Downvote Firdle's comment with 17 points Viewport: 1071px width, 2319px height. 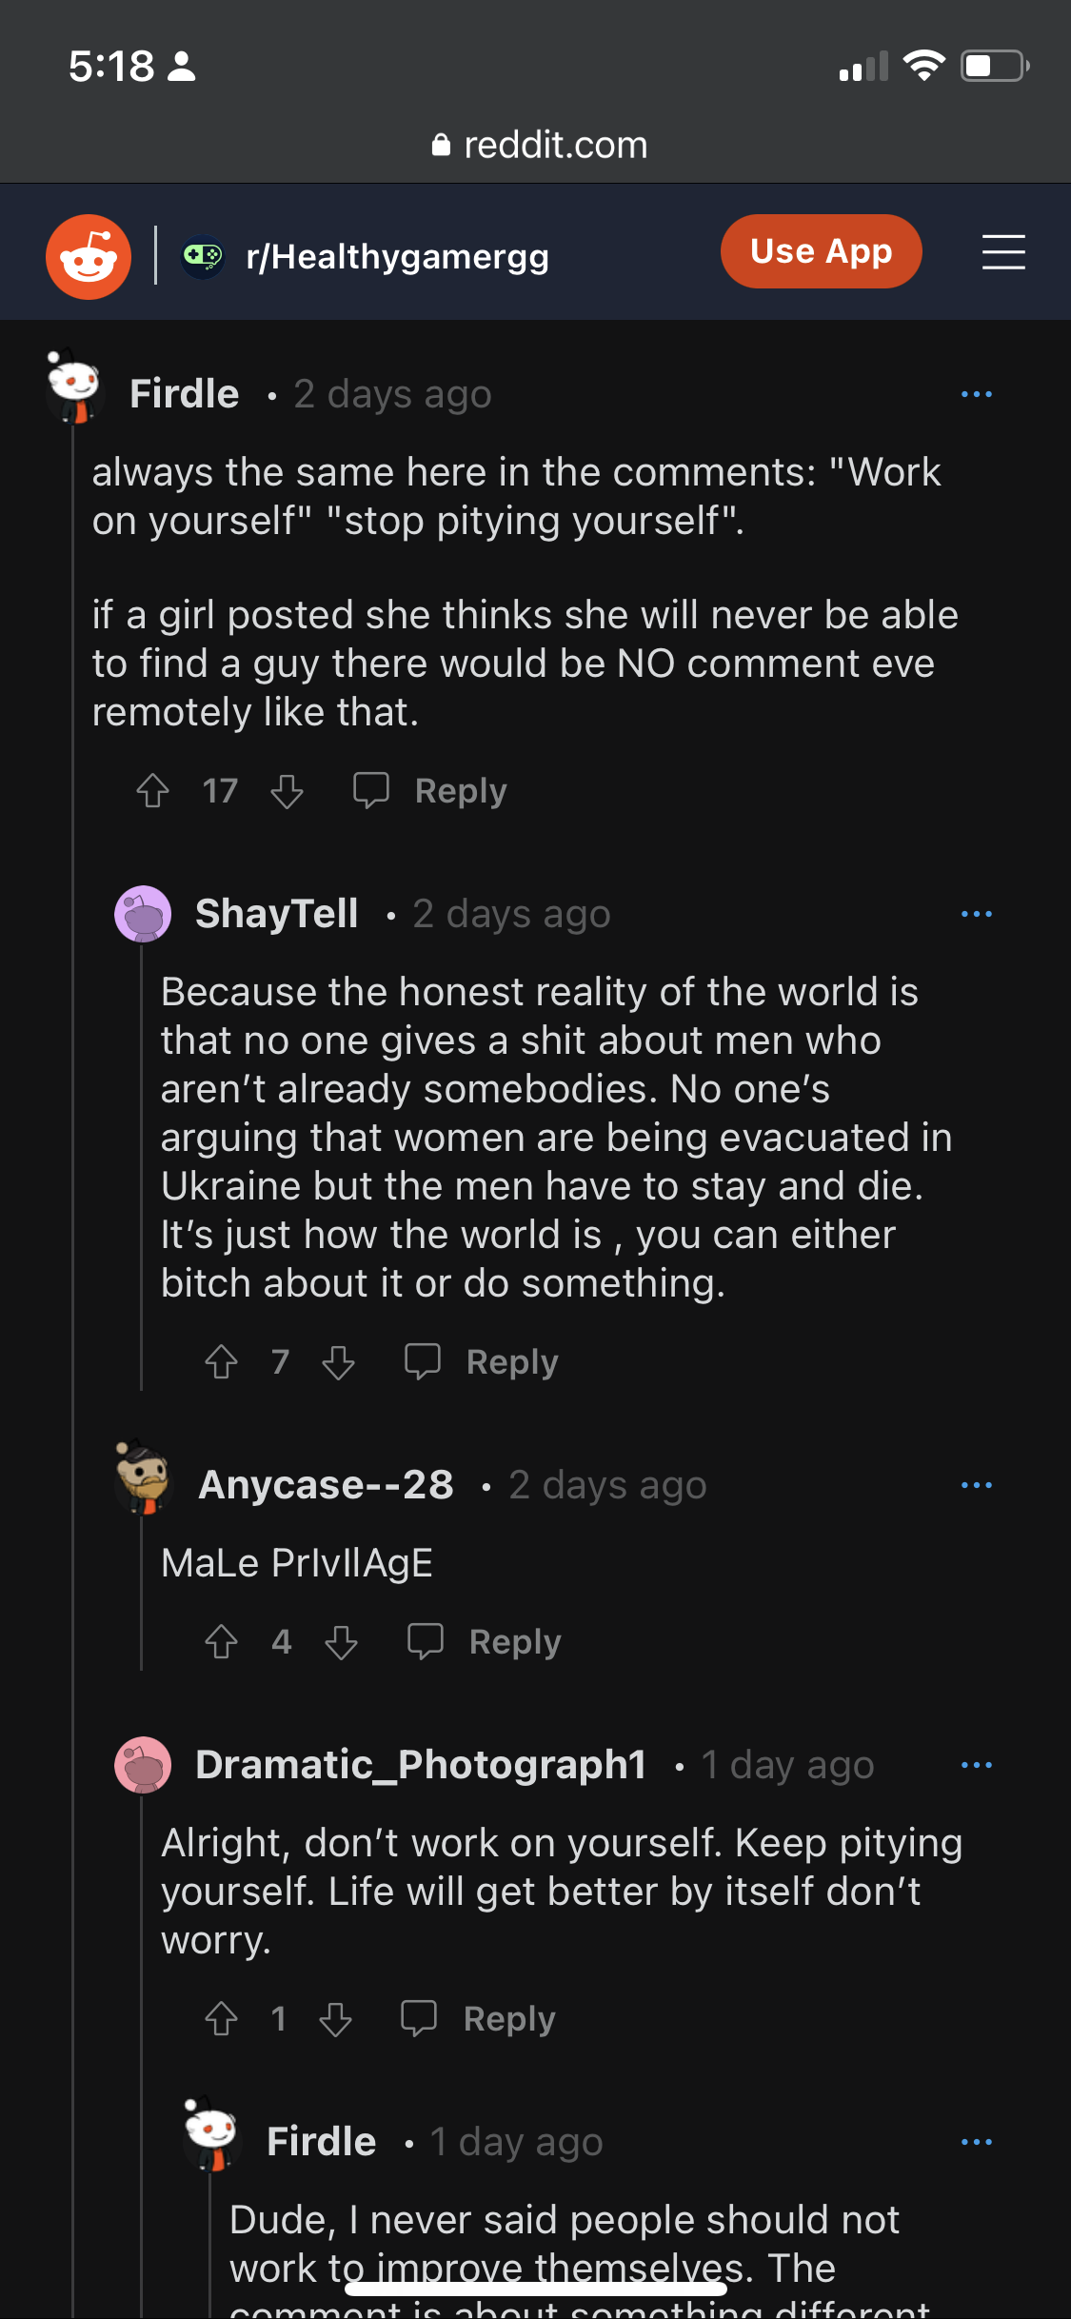(287, 791)
